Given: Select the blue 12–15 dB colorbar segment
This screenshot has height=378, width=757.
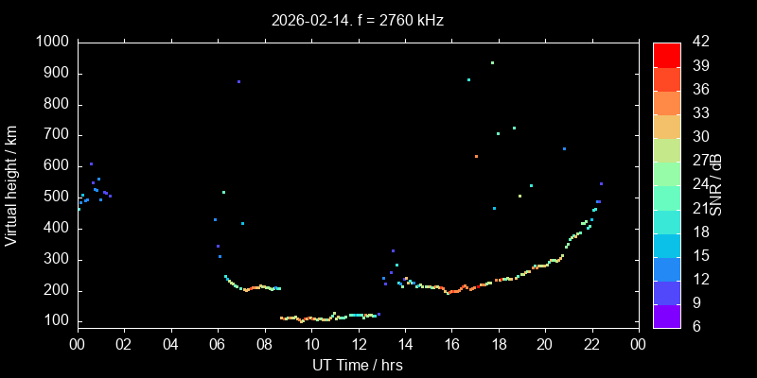Looking at the screenshot, I should [x=666, y=268].
